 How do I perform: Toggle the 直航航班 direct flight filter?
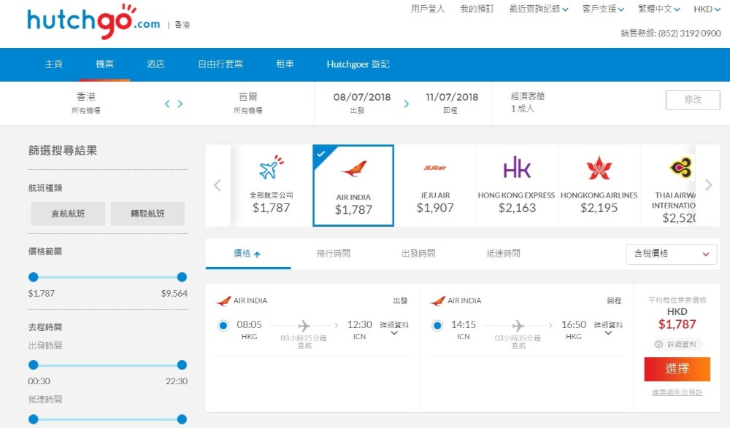(68, 214)
